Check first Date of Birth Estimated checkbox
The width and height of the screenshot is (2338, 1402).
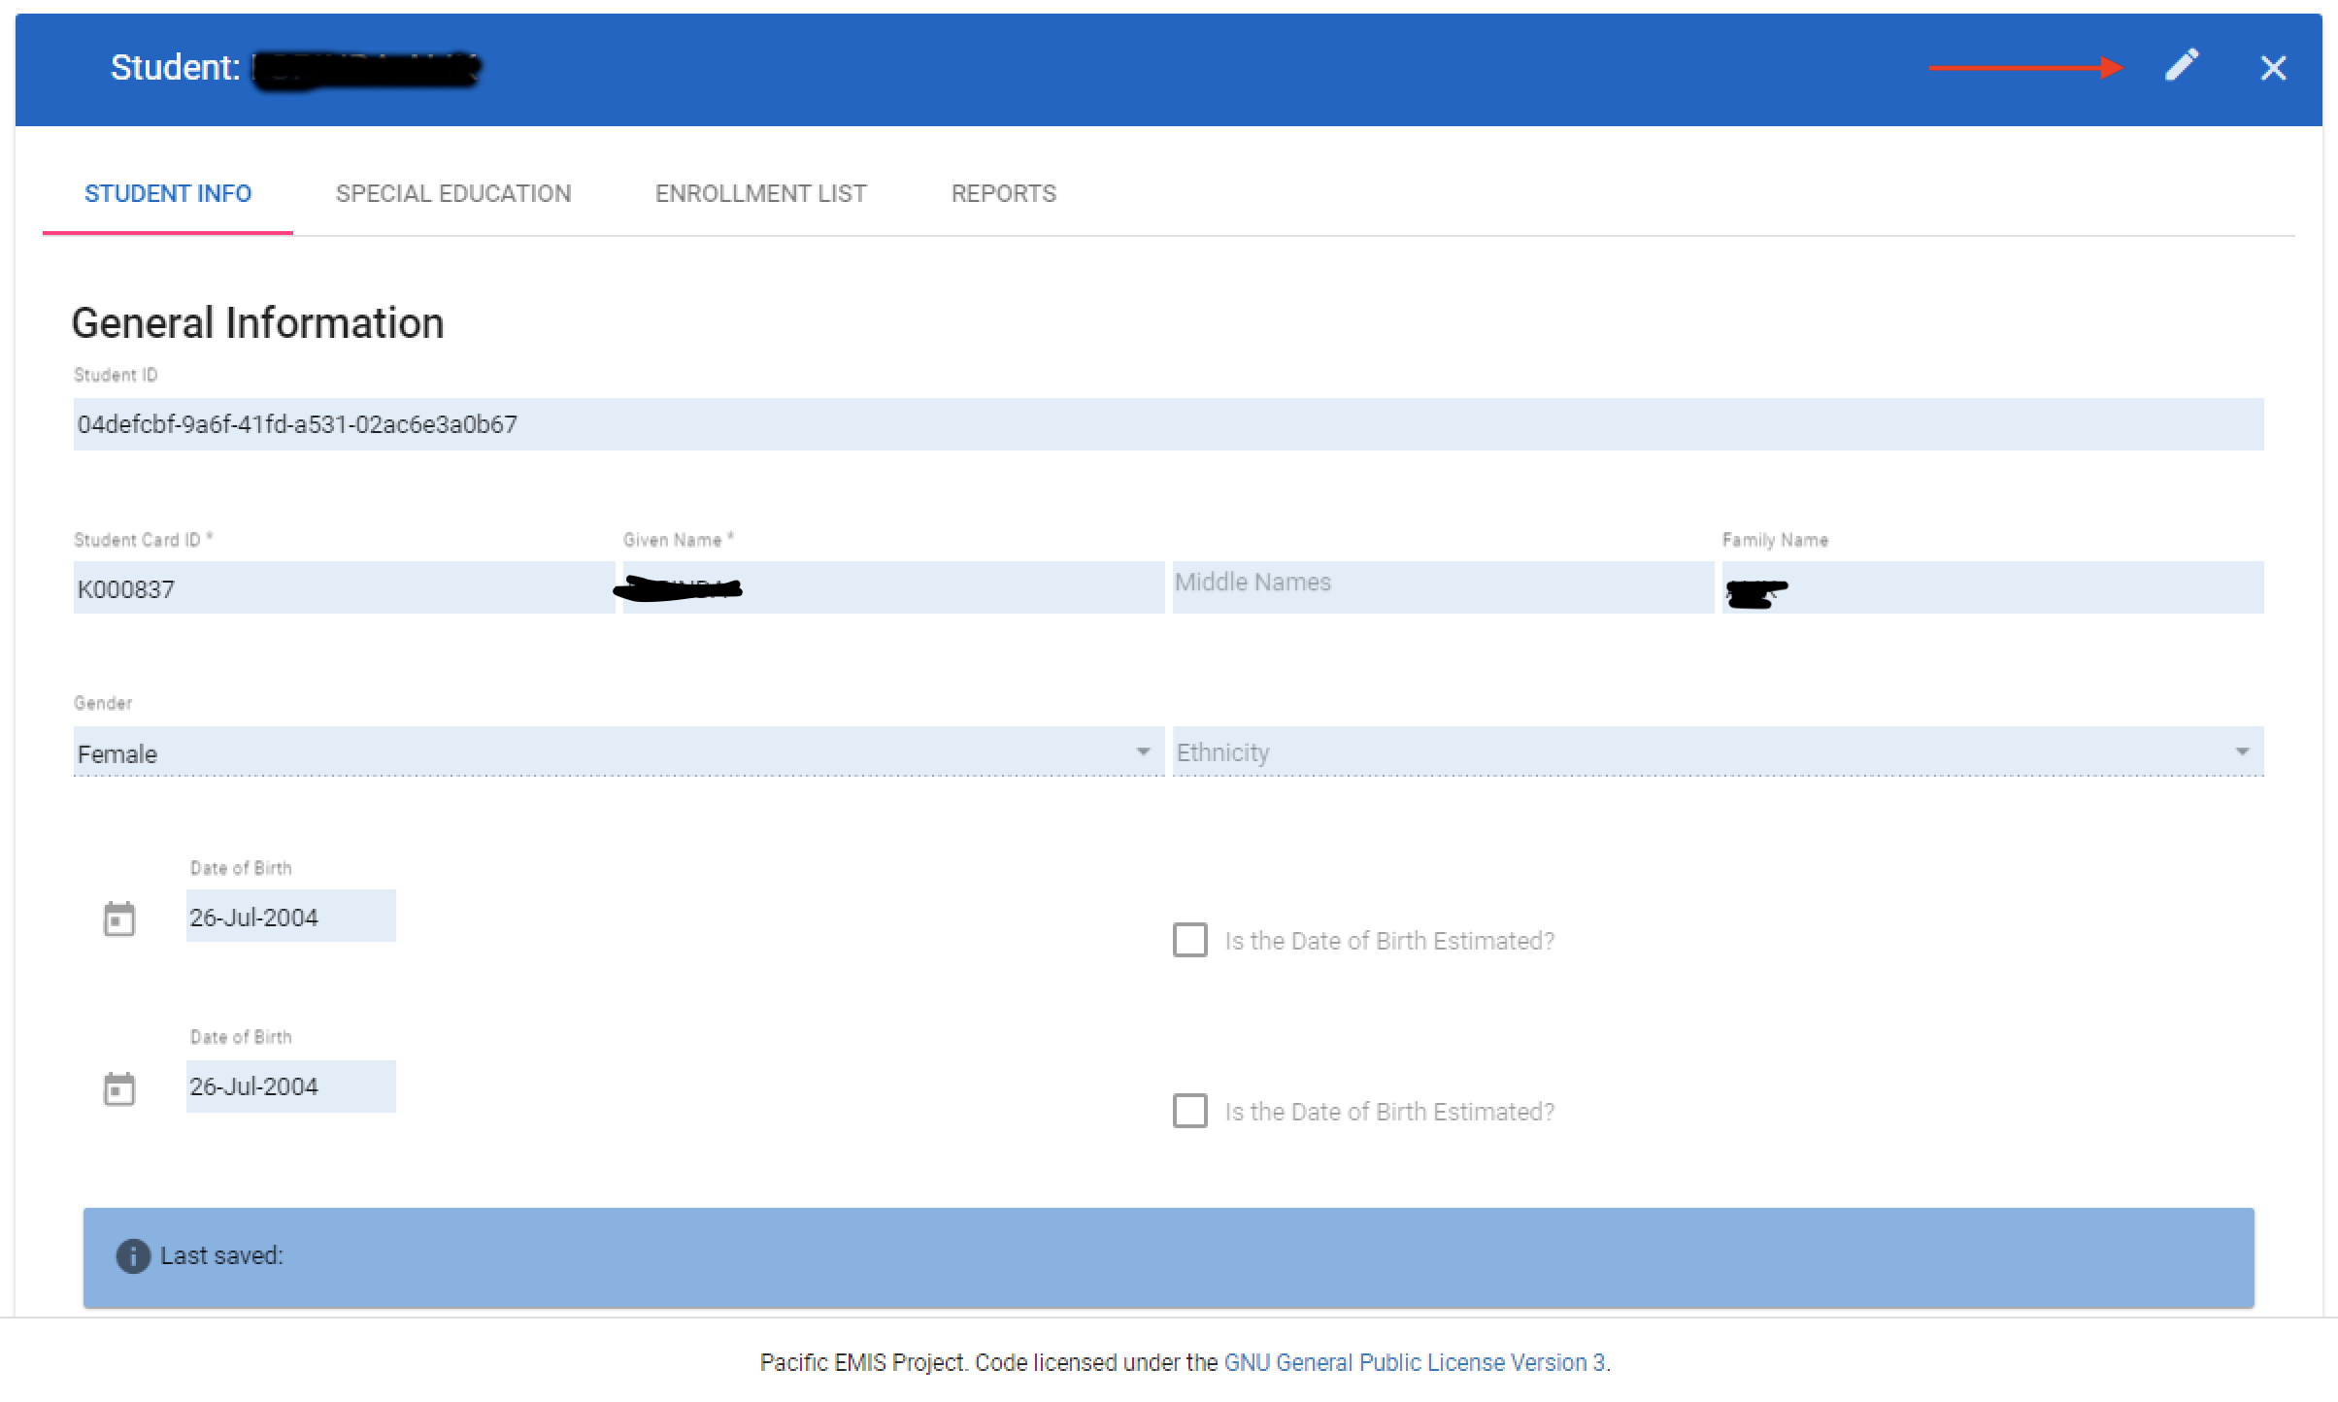click(x=1189, y=940)
